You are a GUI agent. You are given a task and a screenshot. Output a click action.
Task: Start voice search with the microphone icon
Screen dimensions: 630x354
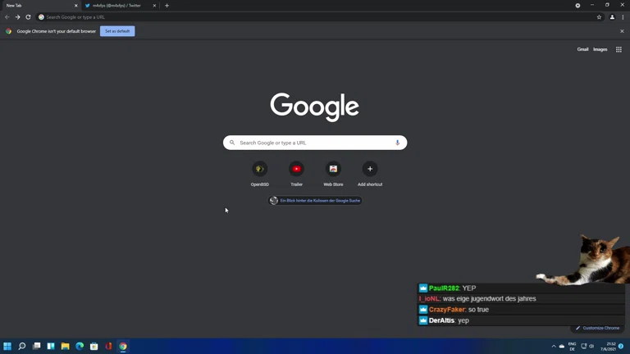[397, 143]
